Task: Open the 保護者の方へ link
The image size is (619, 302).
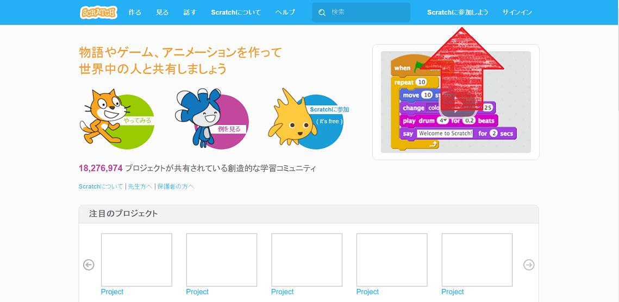Action: (x=176, y=187)
